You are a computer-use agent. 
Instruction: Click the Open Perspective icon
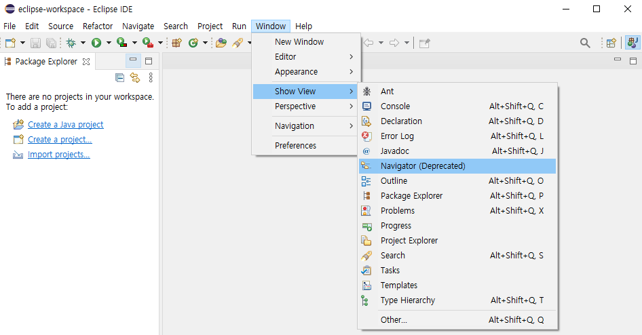coord(611,43)
